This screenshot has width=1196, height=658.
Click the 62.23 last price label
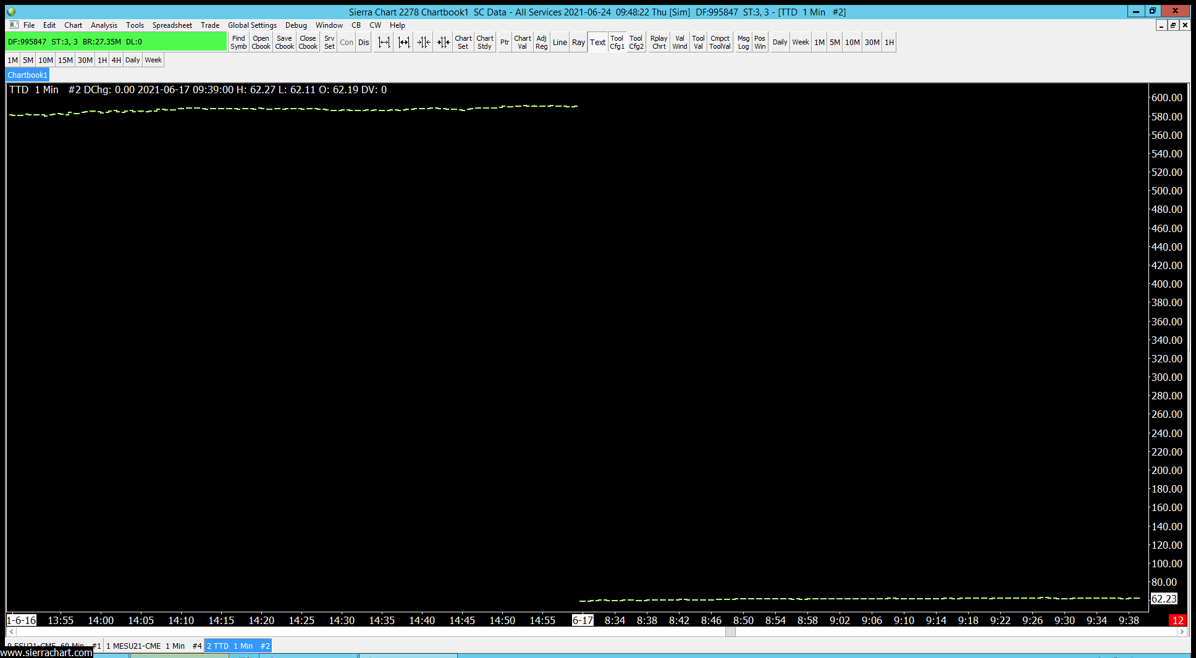(1164, 598)
